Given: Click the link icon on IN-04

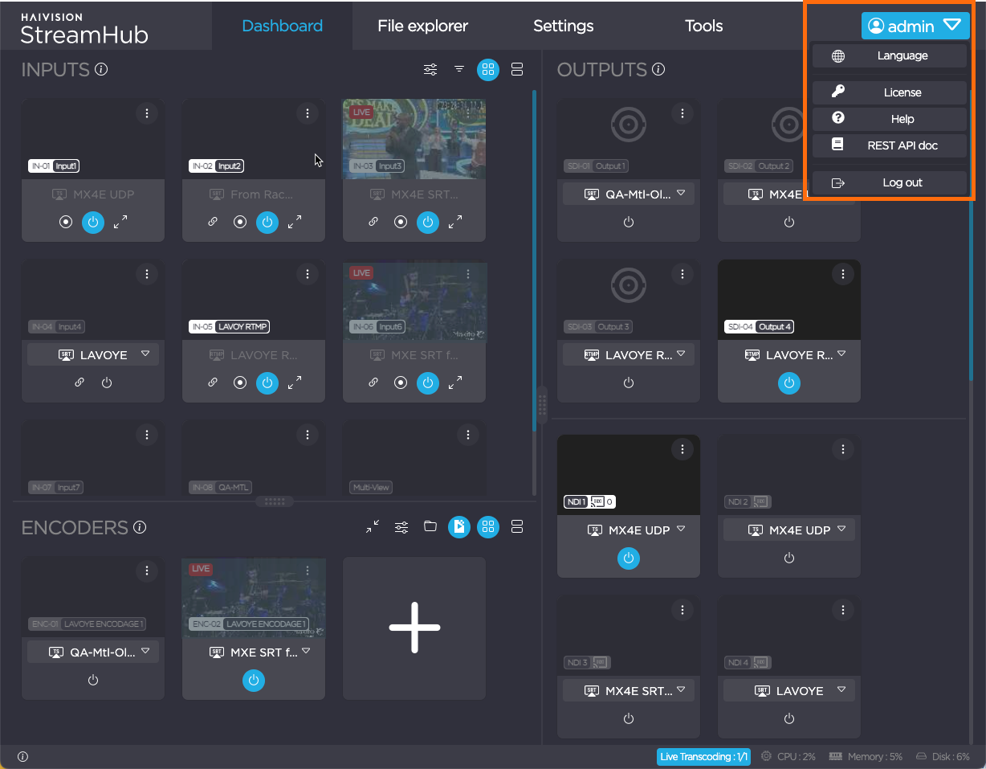Looking at the screenshot, I should [x=79, y=382].
